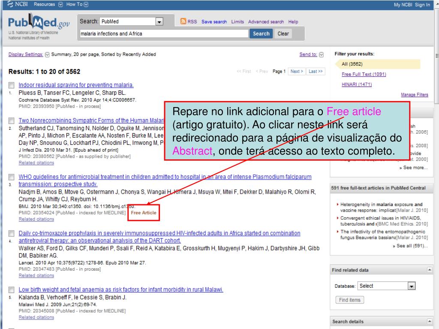Viewport: 439px width, 329px height.
Task: Click See all (591) link
Action: click(410, 245)
